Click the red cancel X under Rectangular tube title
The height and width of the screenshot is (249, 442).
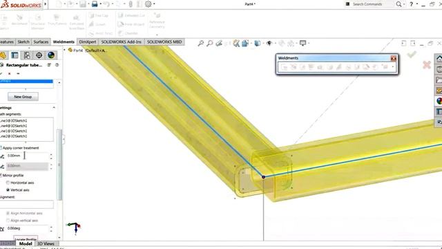coord(9,74)
